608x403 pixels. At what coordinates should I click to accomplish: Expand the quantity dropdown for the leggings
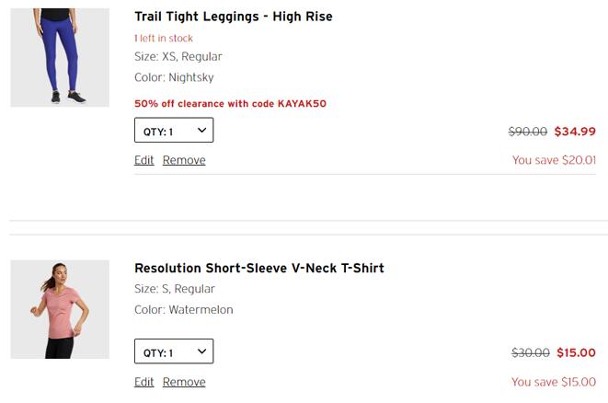pos(174,130)
